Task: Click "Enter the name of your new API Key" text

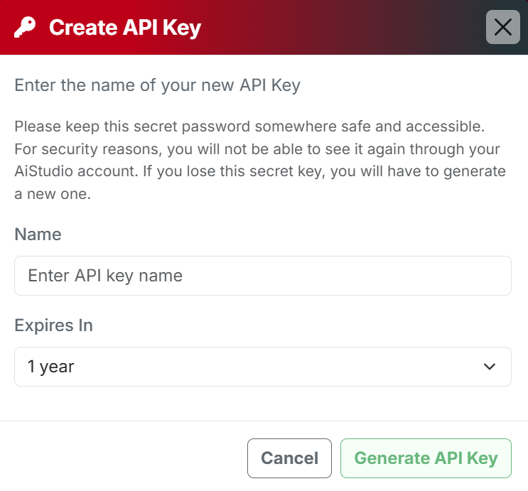Action: [x=157, y=86]
